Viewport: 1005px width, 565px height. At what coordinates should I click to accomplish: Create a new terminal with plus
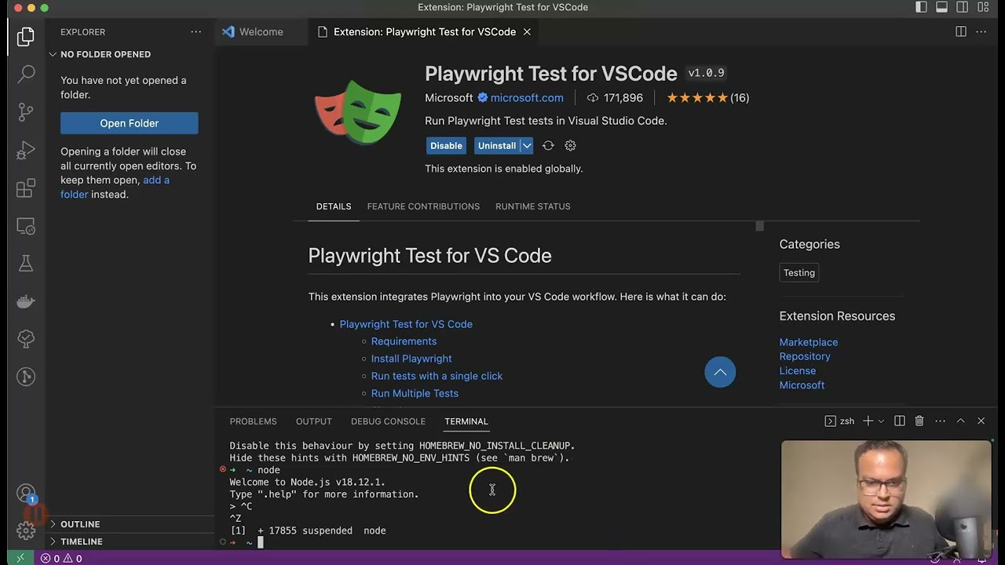[868, 421]
